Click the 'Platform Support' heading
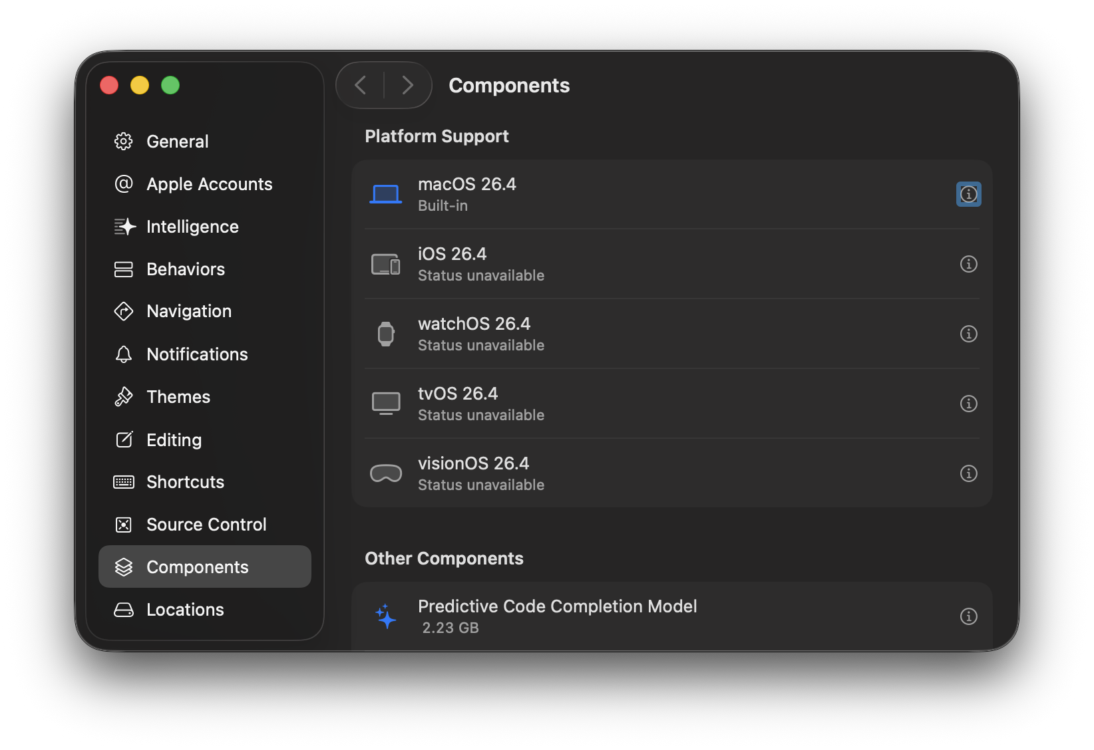This screenshot has height=750, width=1094. [437, 136]
